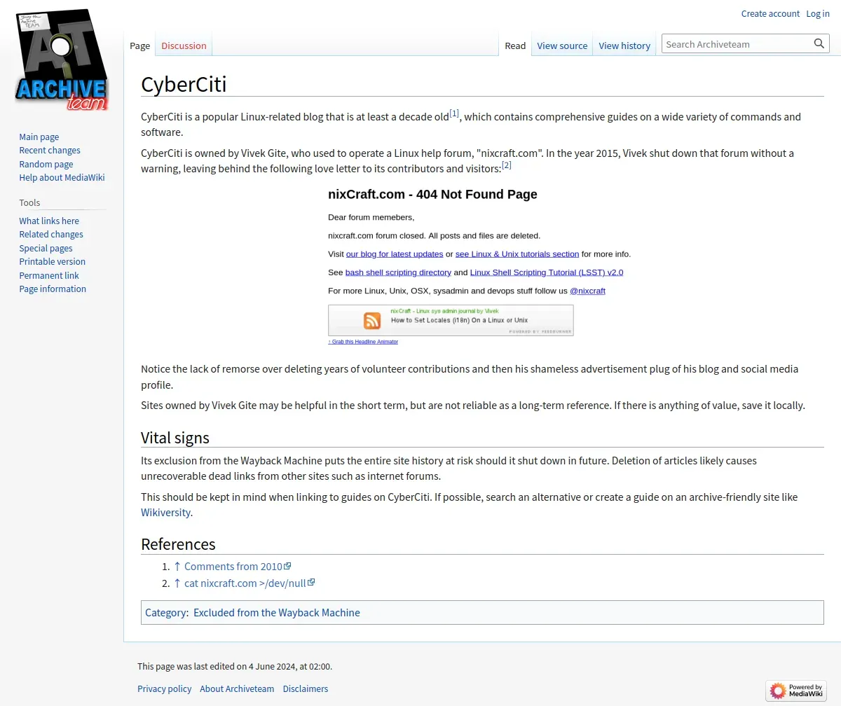Image resolution: width=841 pixels, height=706 pixels.
Task: Click the search magnifier icon
Action: [819, 44]
